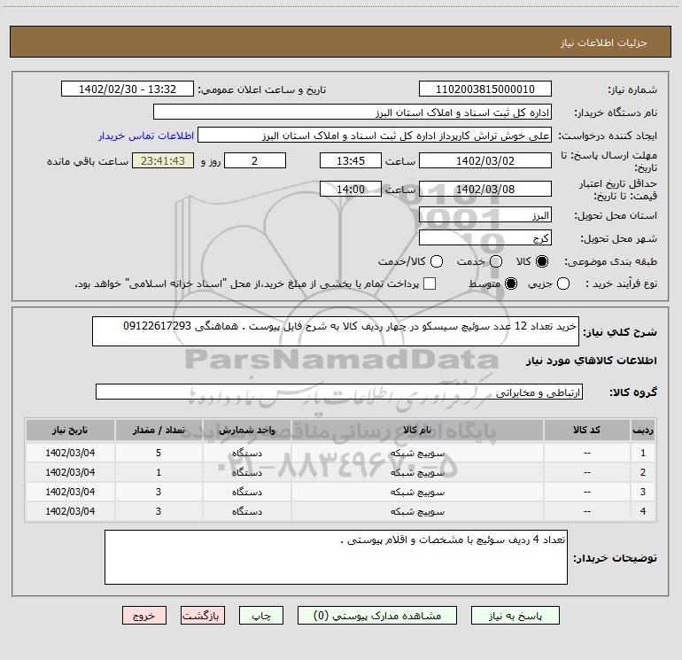The image size is (682, 660).
Task: Click the اطلاعات کالاهای مورد نیاز heading
Action: click(592, 361)
